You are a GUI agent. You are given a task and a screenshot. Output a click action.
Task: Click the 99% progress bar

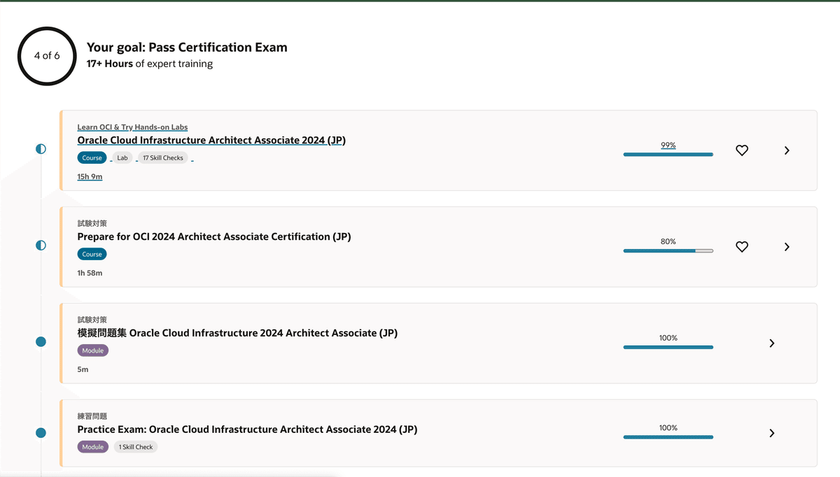coord(668,154)
